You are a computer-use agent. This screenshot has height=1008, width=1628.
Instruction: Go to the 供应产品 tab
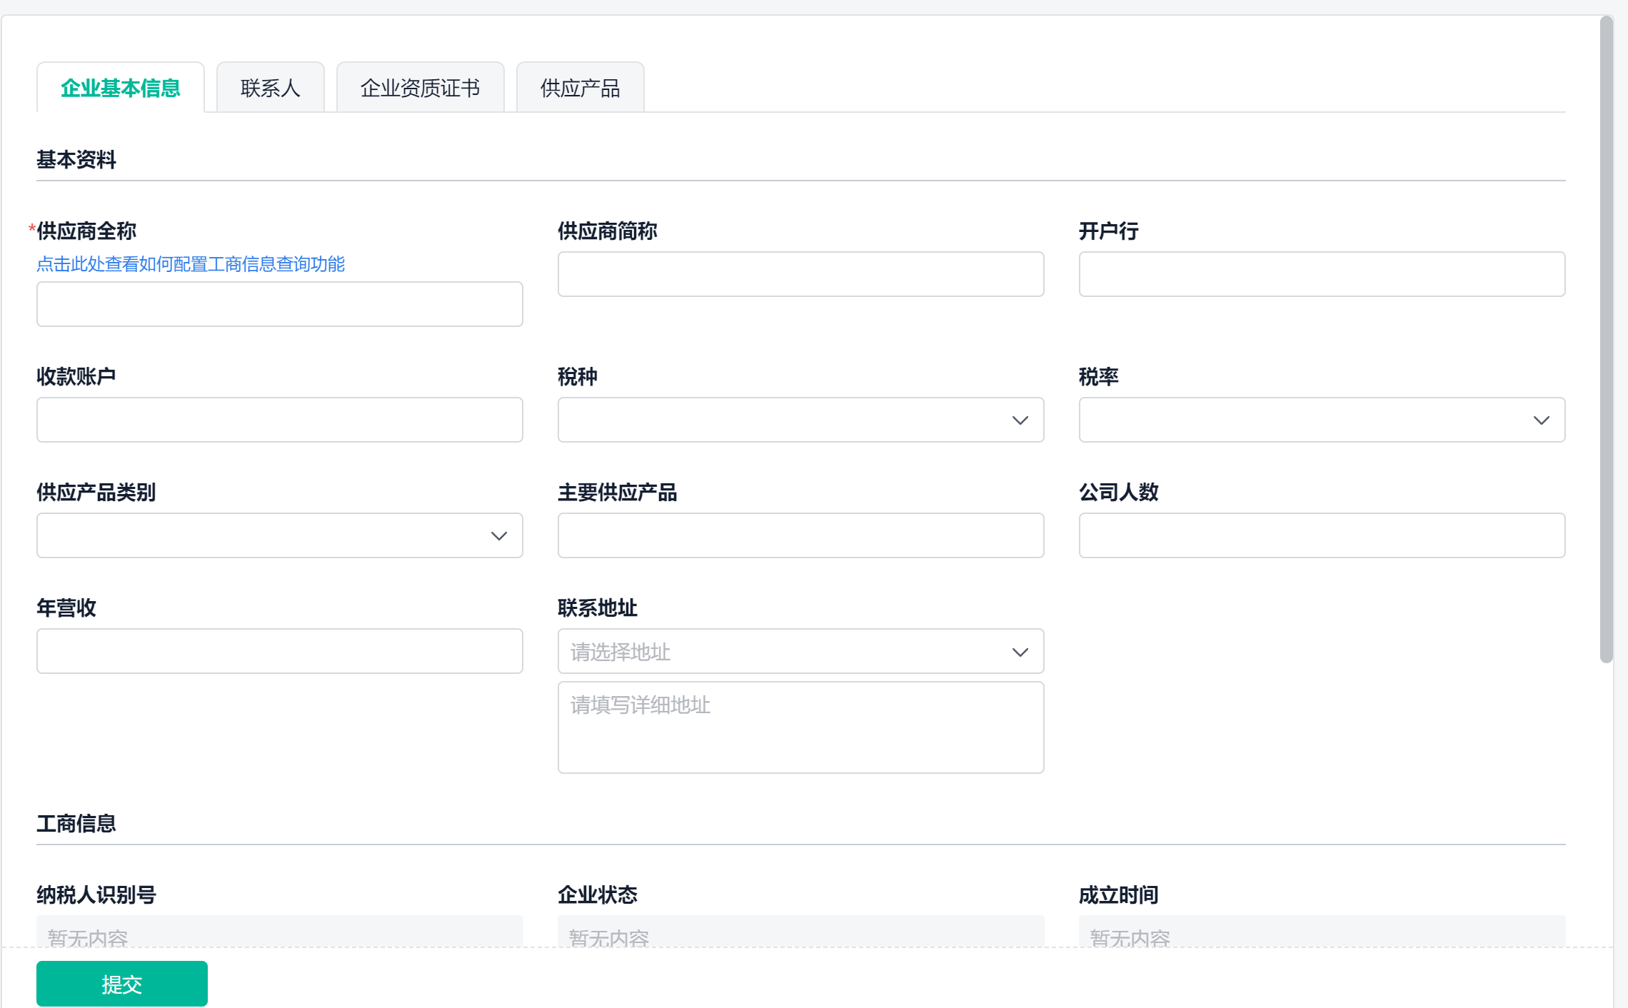(580, 88)
